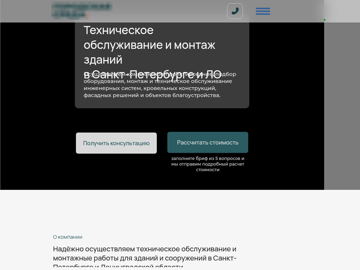Click the hero heading 'Техническое обслуживание и монтаж зданий'
Screen dimensions: 360x270
point(150,45)
